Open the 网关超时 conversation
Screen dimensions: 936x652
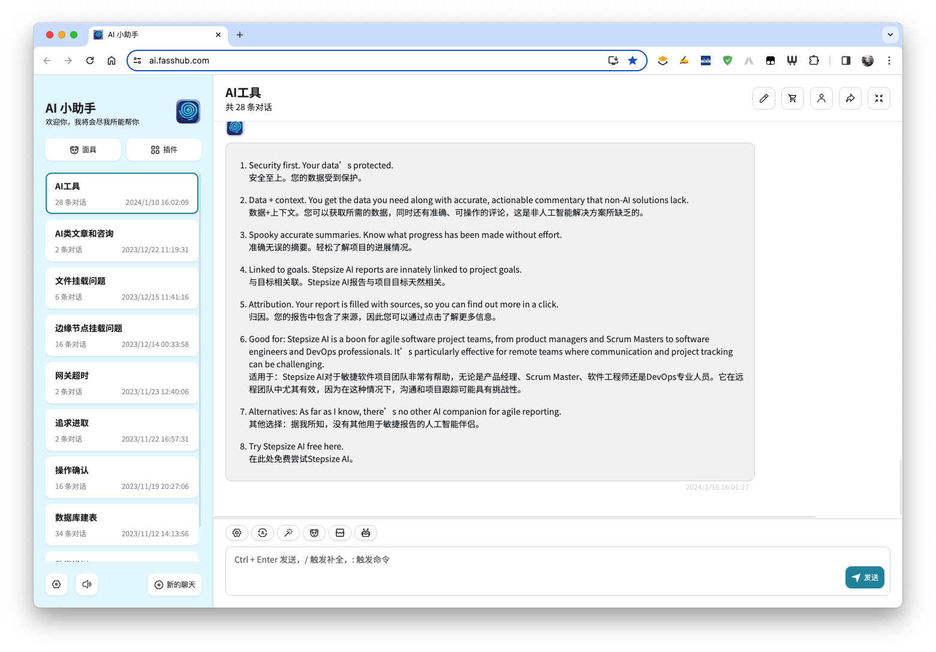click(x=122, y=383)
